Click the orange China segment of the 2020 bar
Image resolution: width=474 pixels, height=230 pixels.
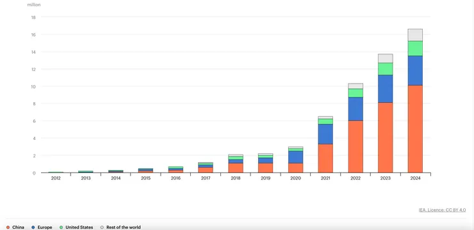(x=296, y=168)
